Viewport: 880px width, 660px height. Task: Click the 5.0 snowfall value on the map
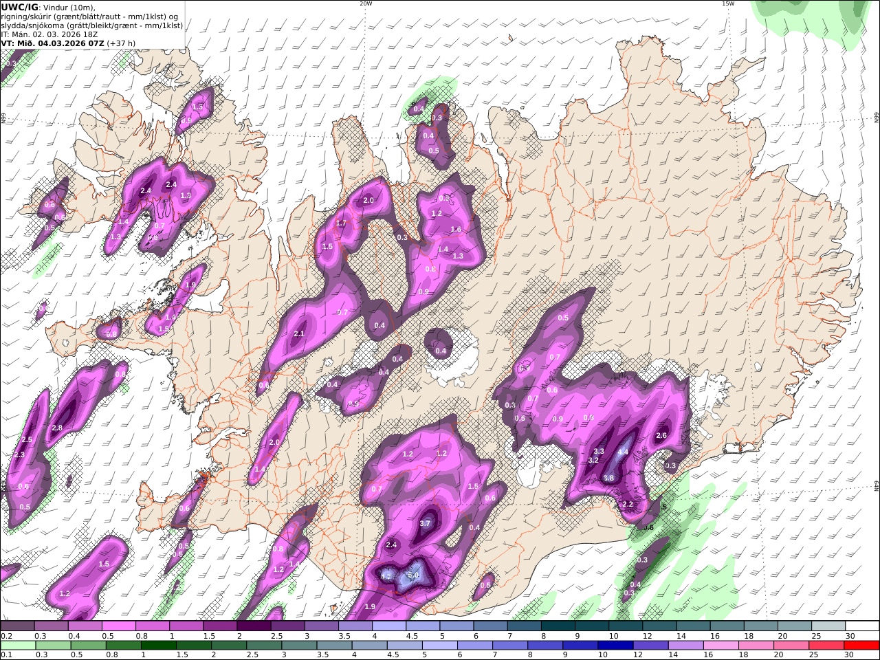413,575
